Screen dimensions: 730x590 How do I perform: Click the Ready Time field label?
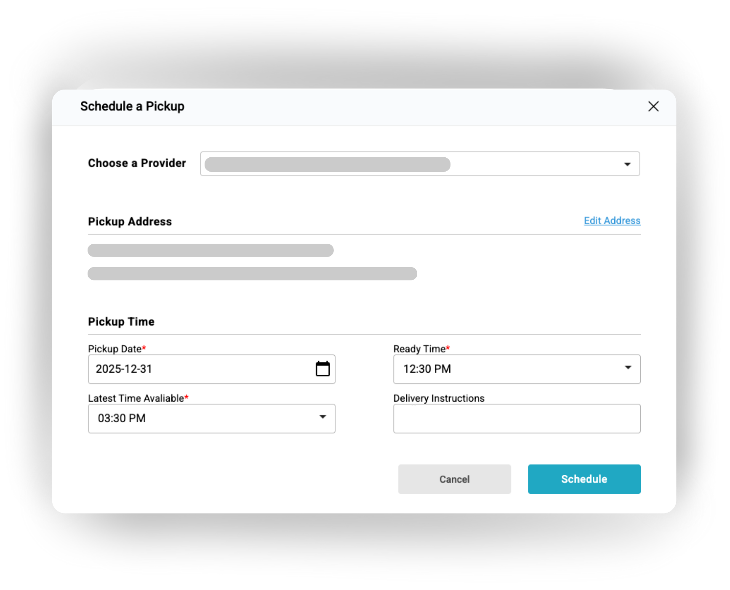tap(419, 349)
